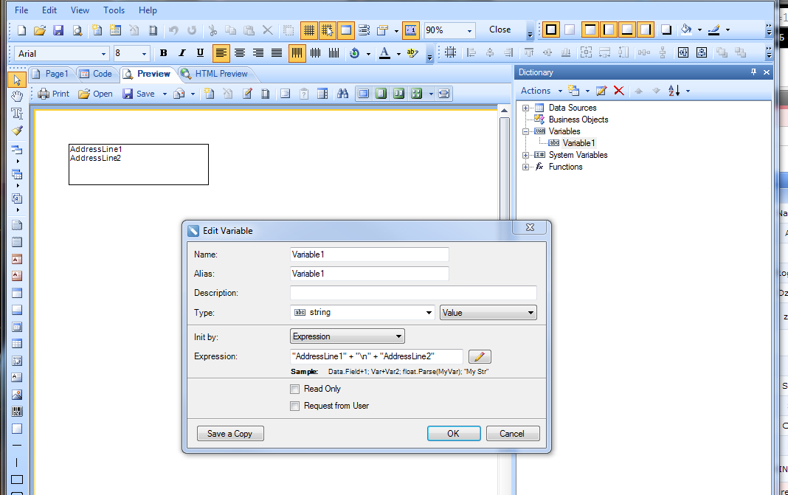Select the All Borders icon

(x=551, y=30)
